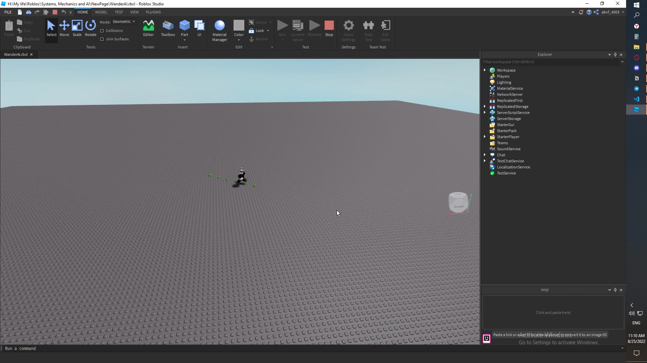Open the UI editor tool
The width and height of the screenshot is (647, 363).
pos(199,29)
